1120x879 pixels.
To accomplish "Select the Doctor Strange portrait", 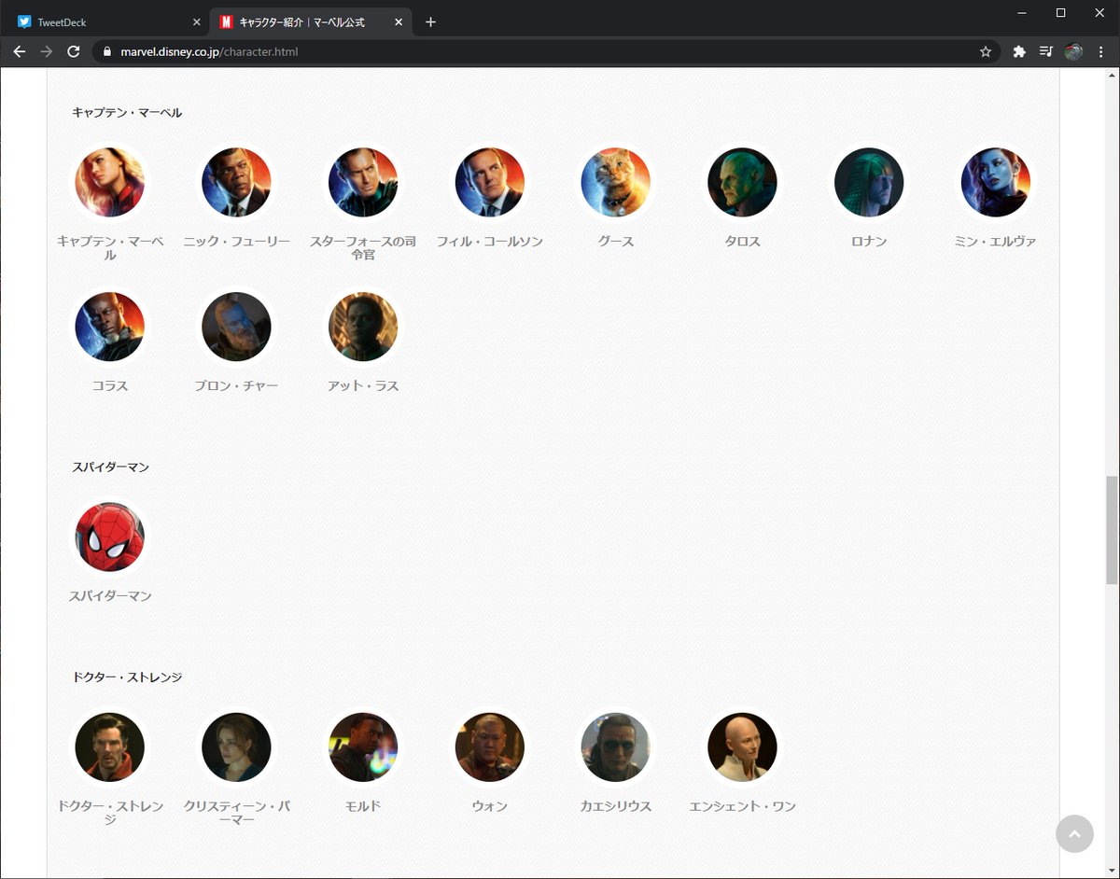I will click(110, 746).
